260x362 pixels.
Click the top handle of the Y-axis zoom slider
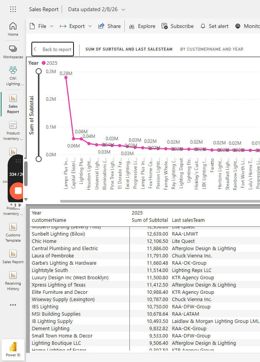(x=39, y=71)
